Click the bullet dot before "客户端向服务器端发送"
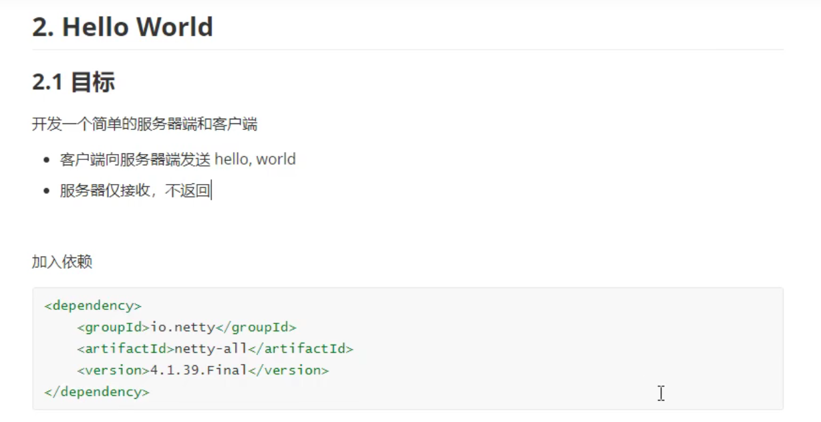This screenshot has height=422, width=821. tap(46, 160)
